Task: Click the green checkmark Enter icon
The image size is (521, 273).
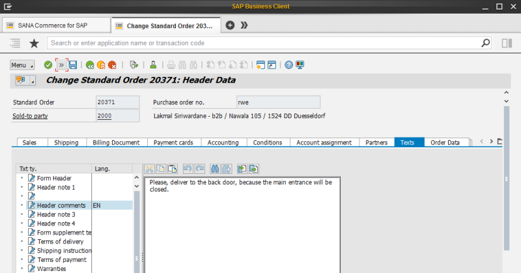Action: (48, 65)
